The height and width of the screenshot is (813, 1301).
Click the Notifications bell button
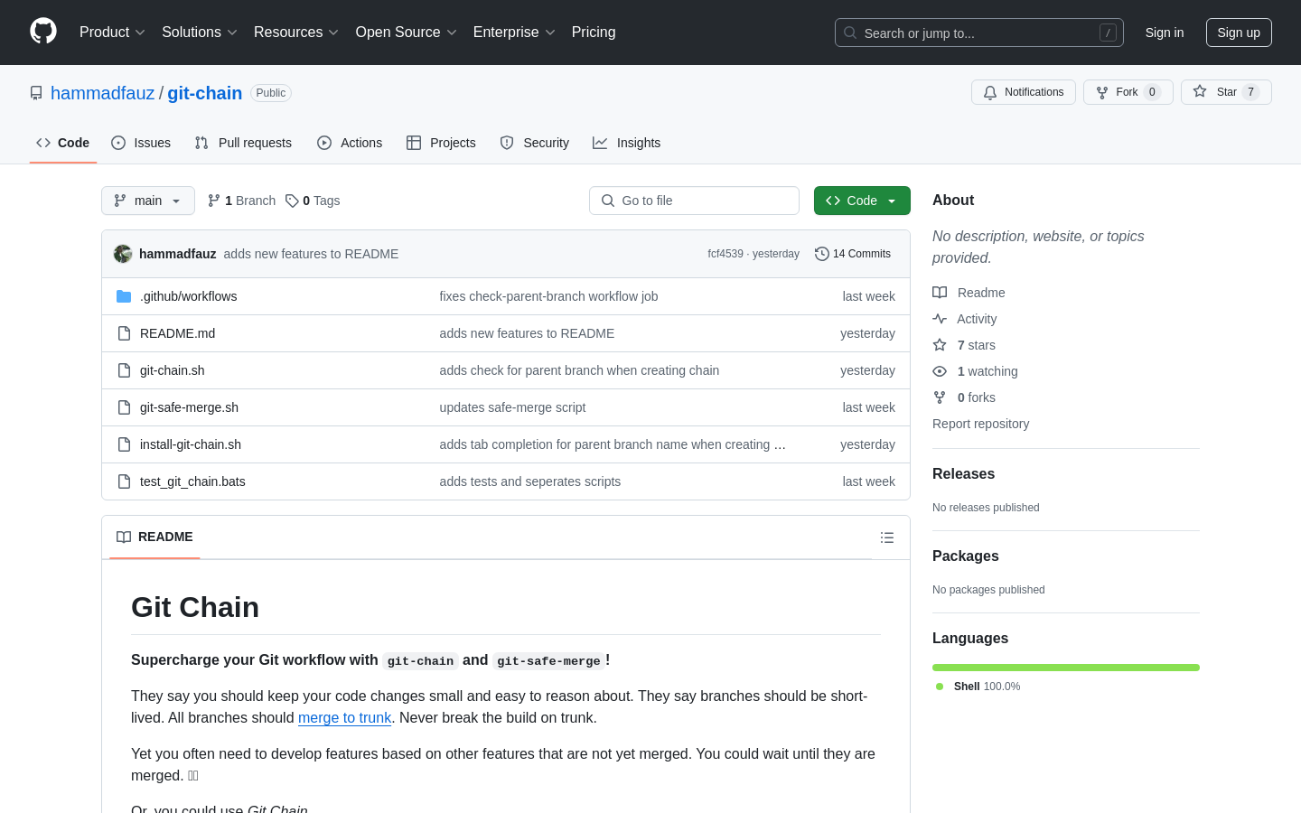click(x=1024, y=92)
